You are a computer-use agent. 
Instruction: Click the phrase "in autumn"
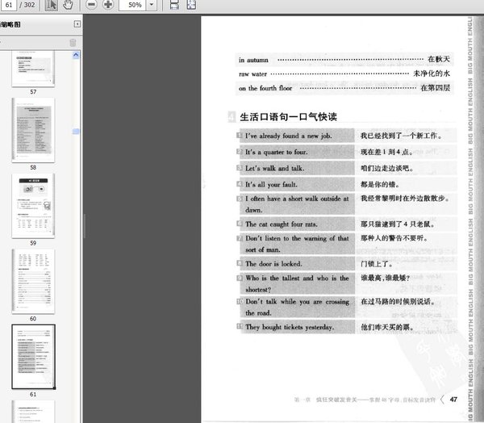[x=253, y=60]
